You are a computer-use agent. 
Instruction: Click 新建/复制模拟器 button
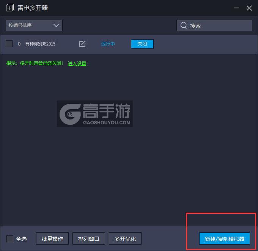[x=225, y=238]
